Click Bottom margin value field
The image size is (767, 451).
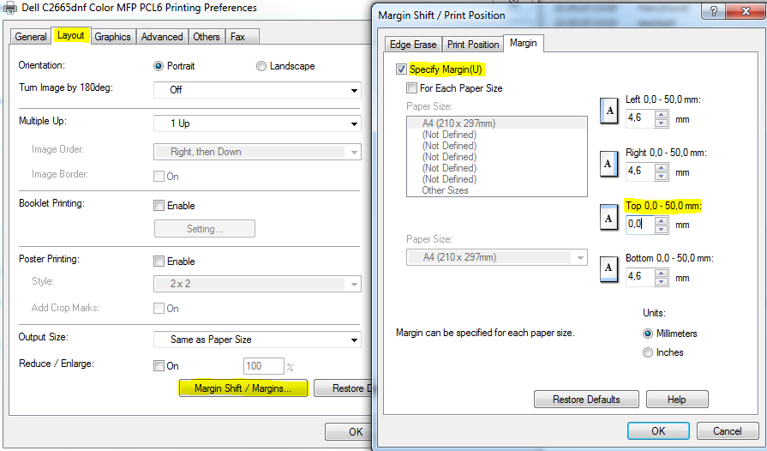tap(640, 277)
